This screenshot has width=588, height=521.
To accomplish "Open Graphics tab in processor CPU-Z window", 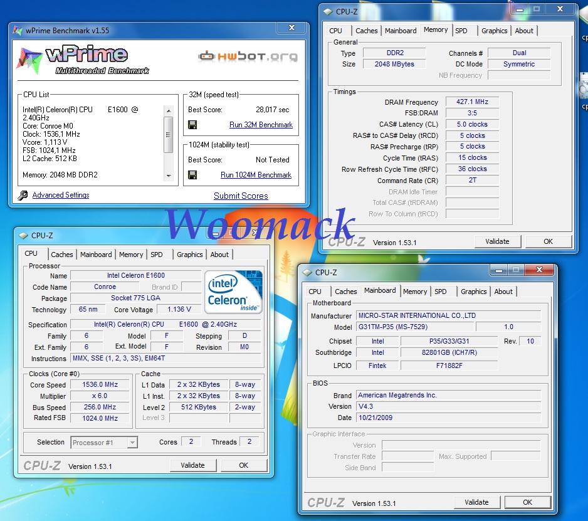I will [x=190, y=255].
